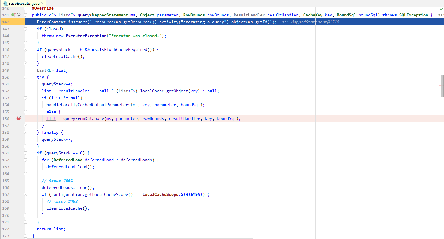Click deferredLoads.clear() statement
Screen dimensions: 444x239
68,187
